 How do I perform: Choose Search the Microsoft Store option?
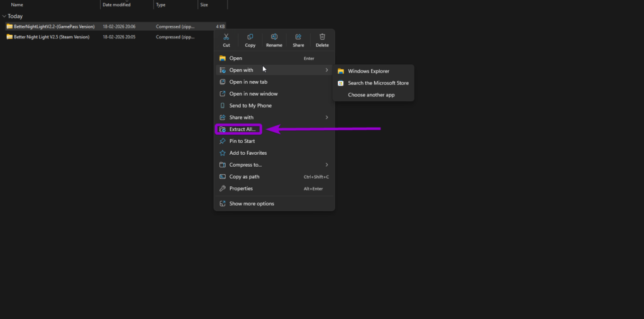point(377,83)
